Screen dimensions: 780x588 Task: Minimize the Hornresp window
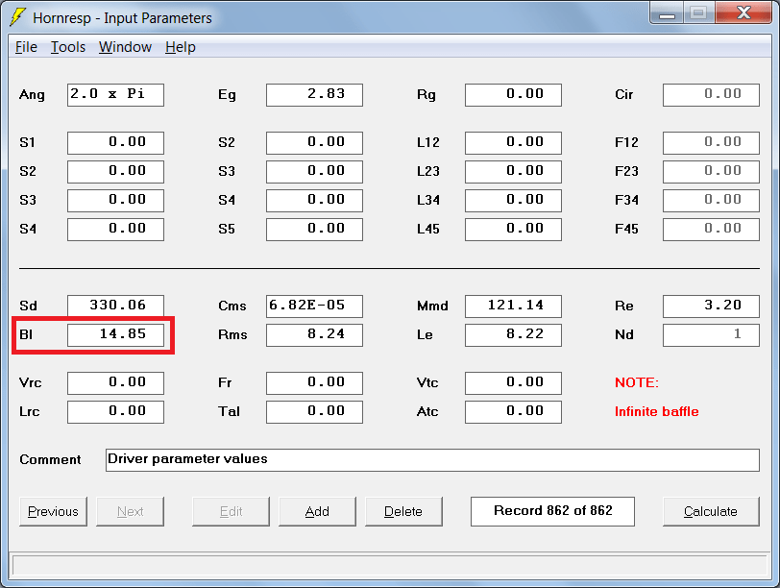coord(667,12)
